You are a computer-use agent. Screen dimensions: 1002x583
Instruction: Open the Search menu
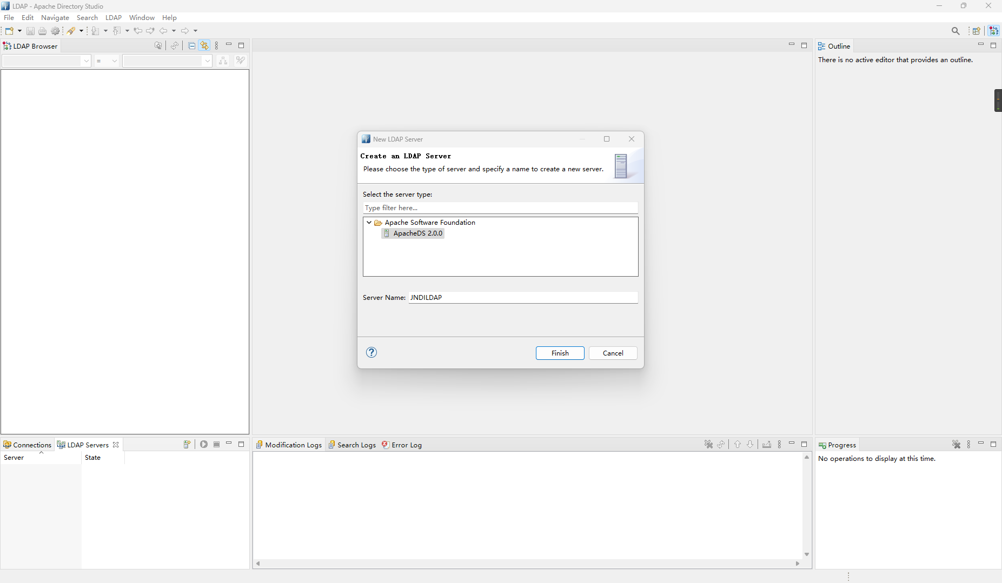pyautogui.click(x=87, y=18)
